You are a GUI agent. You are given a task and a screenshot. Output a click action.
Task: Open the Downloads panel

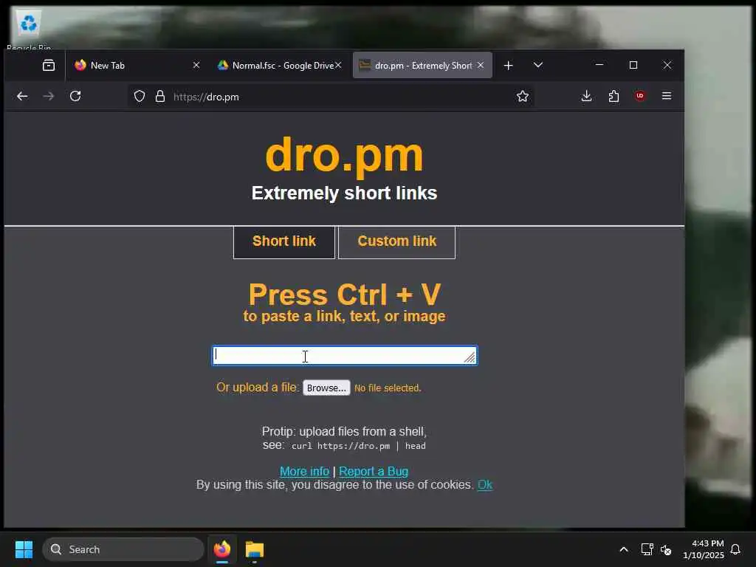point(587,96)
